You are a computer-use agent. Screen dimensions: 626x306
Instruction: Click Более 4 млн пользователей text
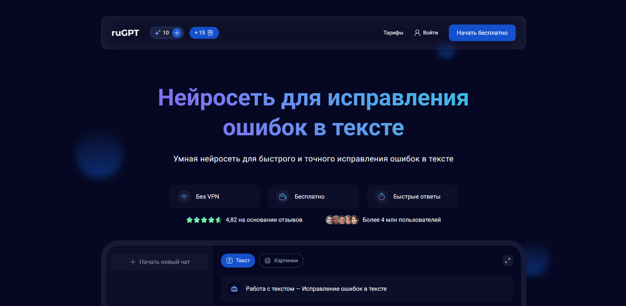pos(402,220)
